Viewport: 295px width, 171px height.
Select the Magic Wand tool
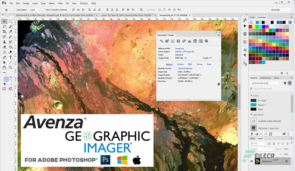point(11,26)
